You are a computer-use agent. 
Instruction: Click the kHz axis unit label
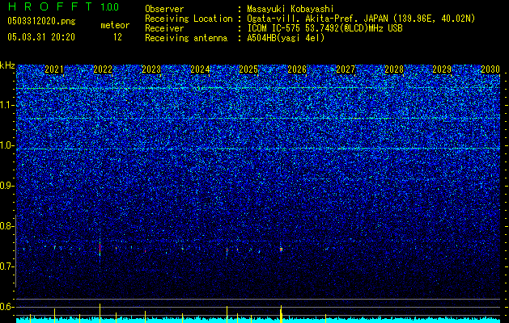coord(7,65)
